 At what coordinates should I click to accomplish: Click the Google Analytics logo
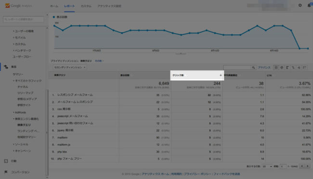point(18,6)
